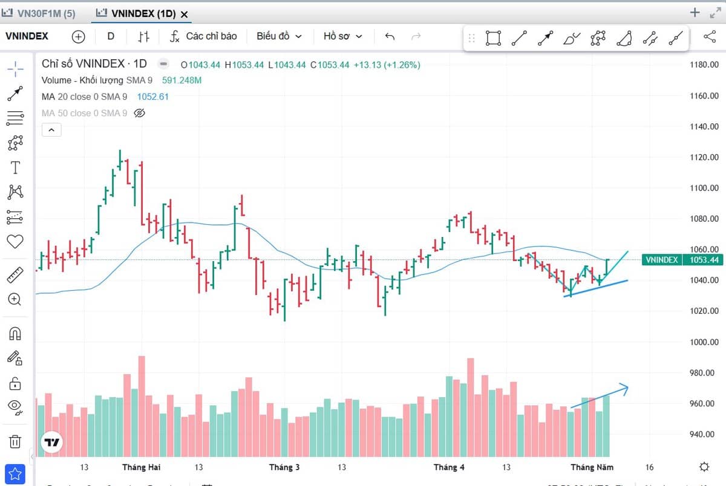726x486 pixels.
Task: Click the Tháng 3 time axis label
Action: click(284, 467)
